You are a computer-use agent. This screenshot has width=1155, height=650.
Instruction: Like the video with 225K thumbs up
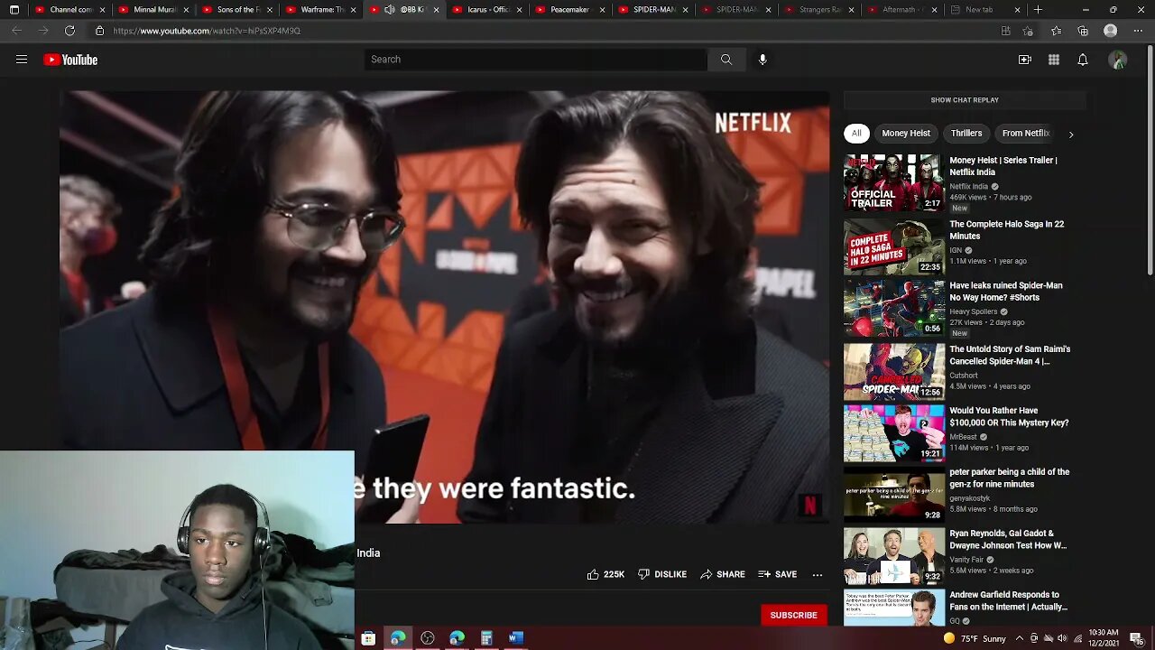coord(605,574)
